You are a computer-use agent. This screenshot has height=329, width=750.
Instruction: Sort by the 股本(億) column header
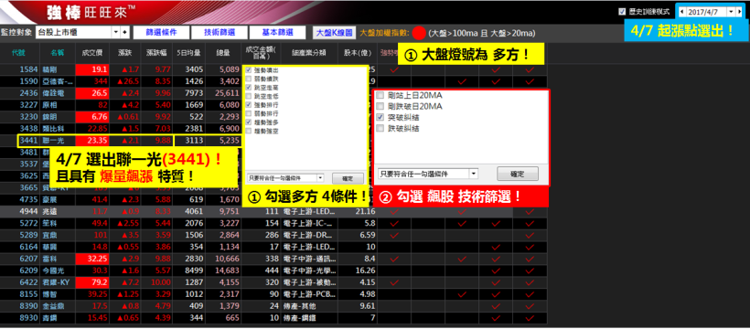click(x=357, y=53)
